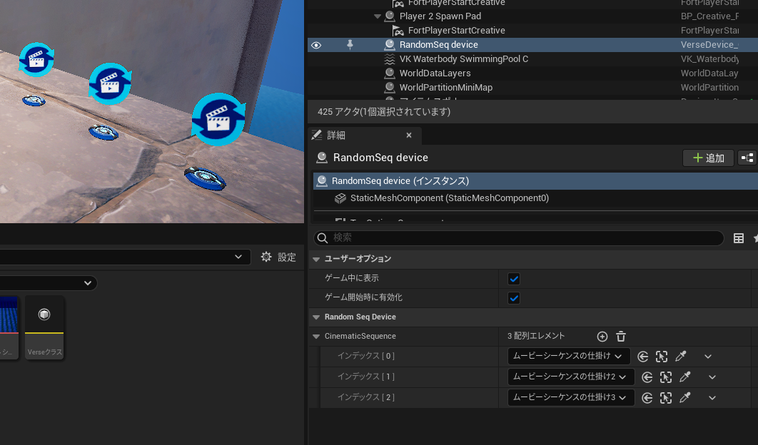This screenshot has width=758, height=445.
Task: Collapse the Player 2 Spawn Pad tree item
Action: click(378, 16)
